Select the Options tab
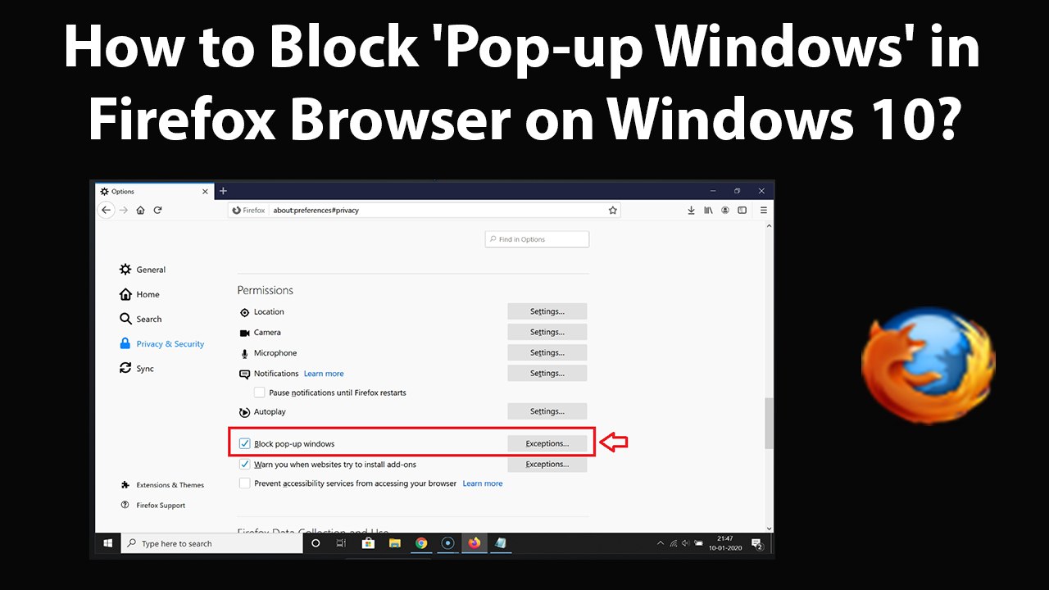This screenshot has width=1049, height=590. [x=154, y=191]
